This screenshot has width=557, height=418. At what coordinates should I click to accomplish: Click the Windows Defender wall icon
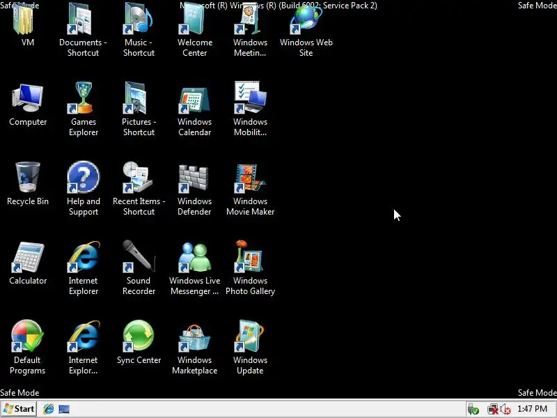(x=194, y=178)
